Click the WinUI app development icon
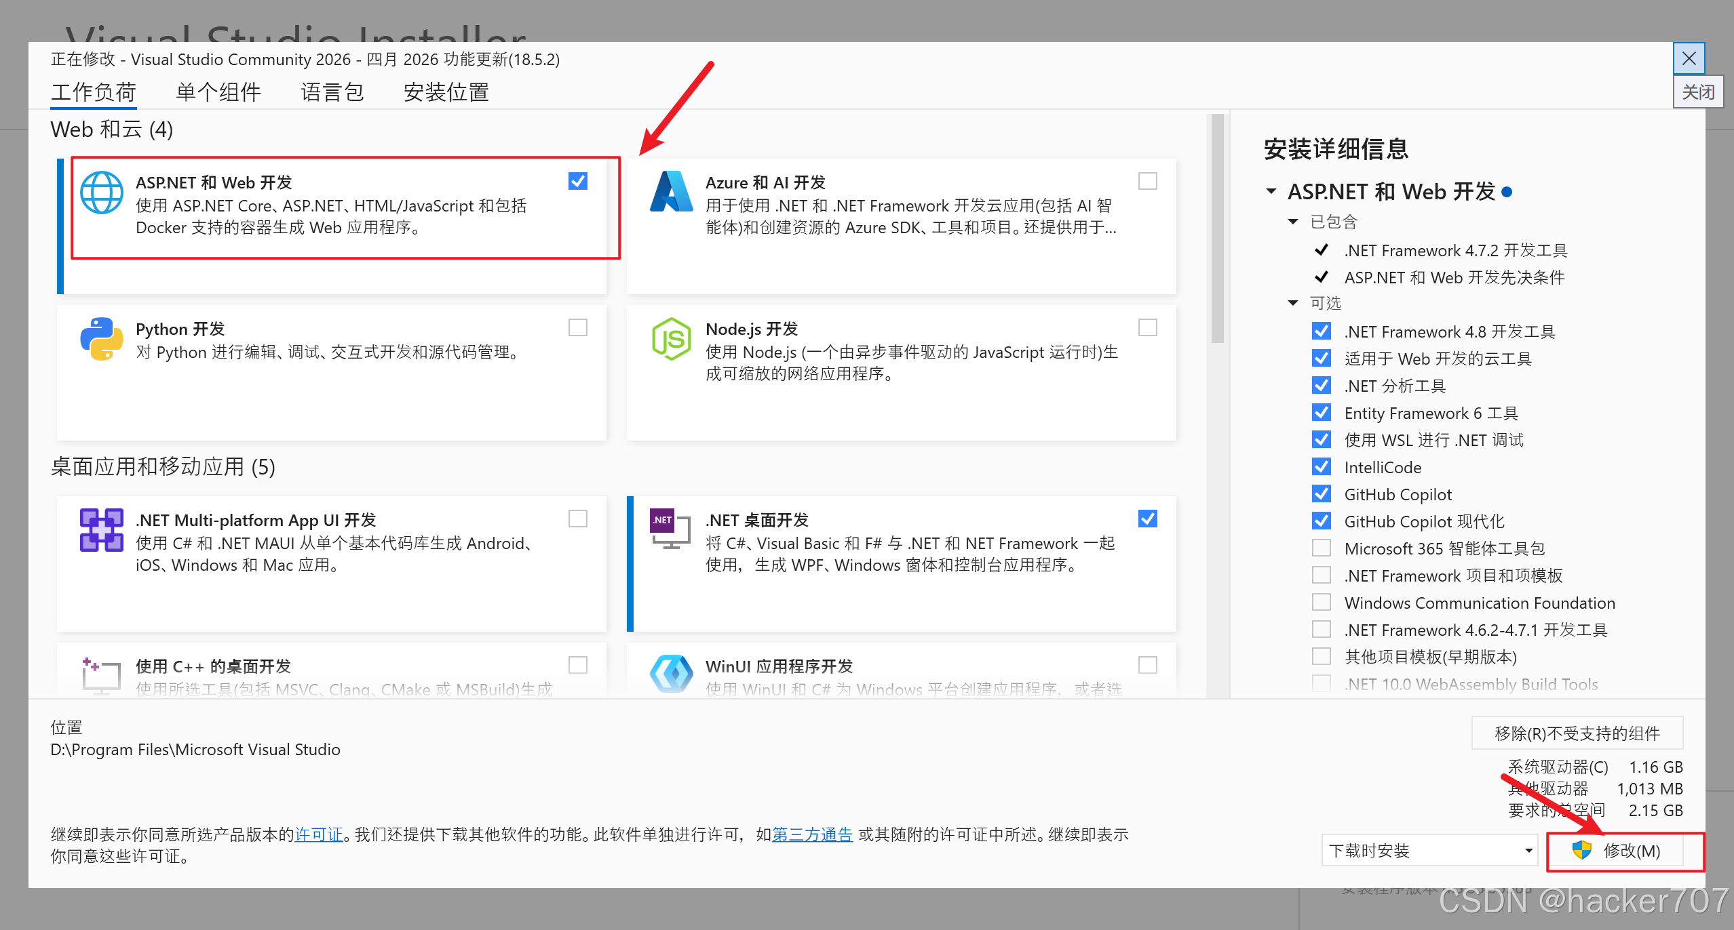Viewport: 1734px width, 930px height. 672,674
